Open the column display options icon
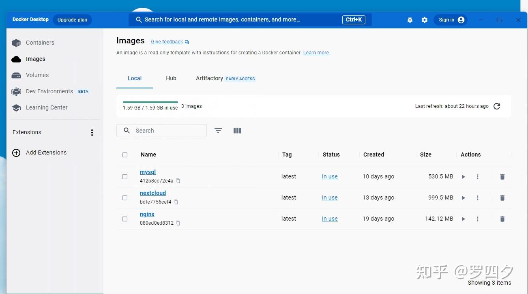The height and width of the screenshot is (294, 528). pos(238,131)
